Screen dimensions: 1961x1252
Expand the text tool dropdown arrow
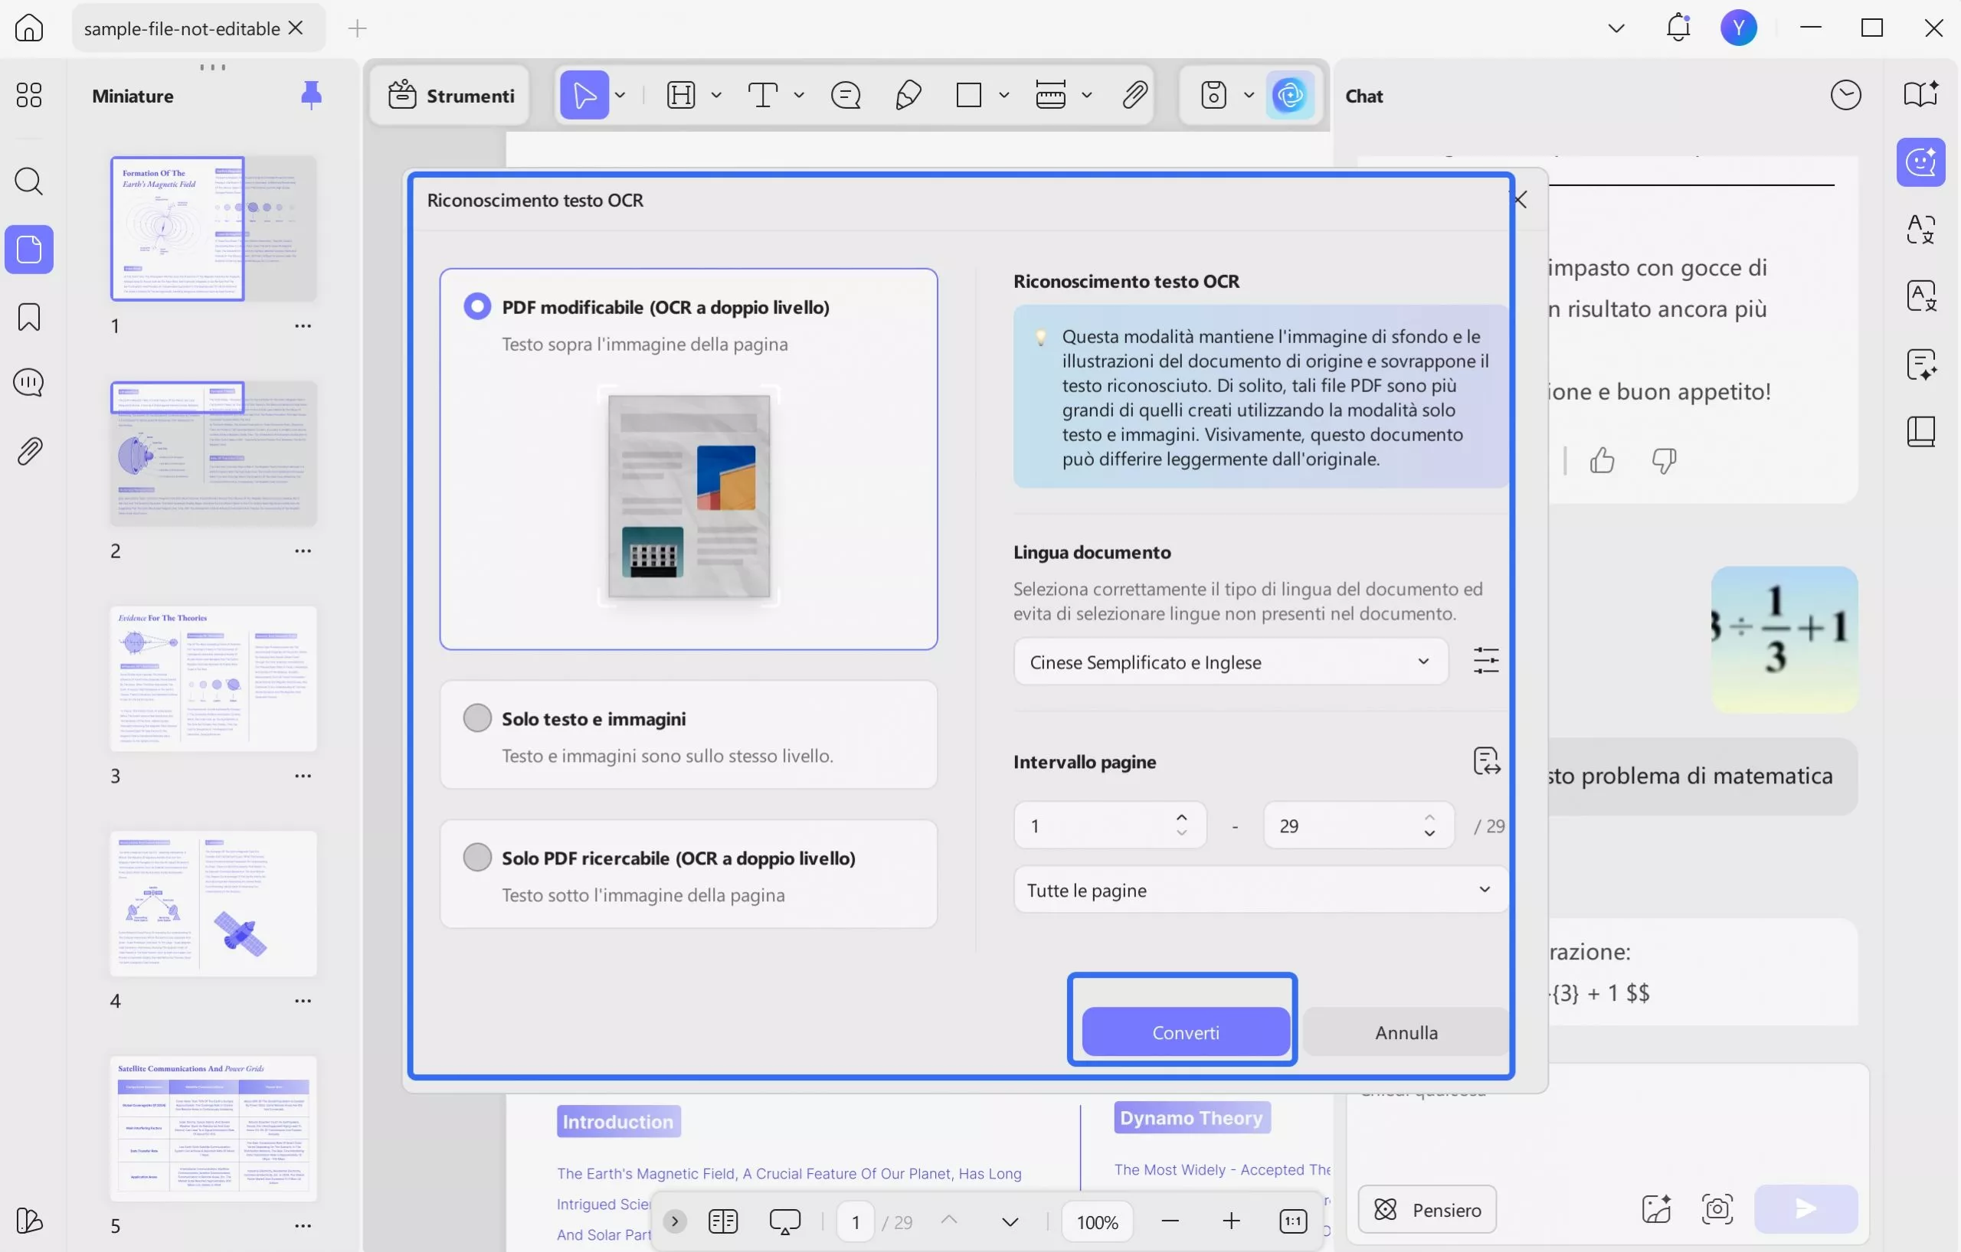[799, 95]
